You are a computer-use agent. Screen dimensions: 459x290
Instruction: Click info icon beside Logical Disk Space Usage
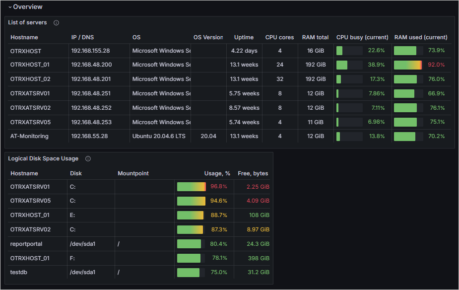click(x=88, y=159)
